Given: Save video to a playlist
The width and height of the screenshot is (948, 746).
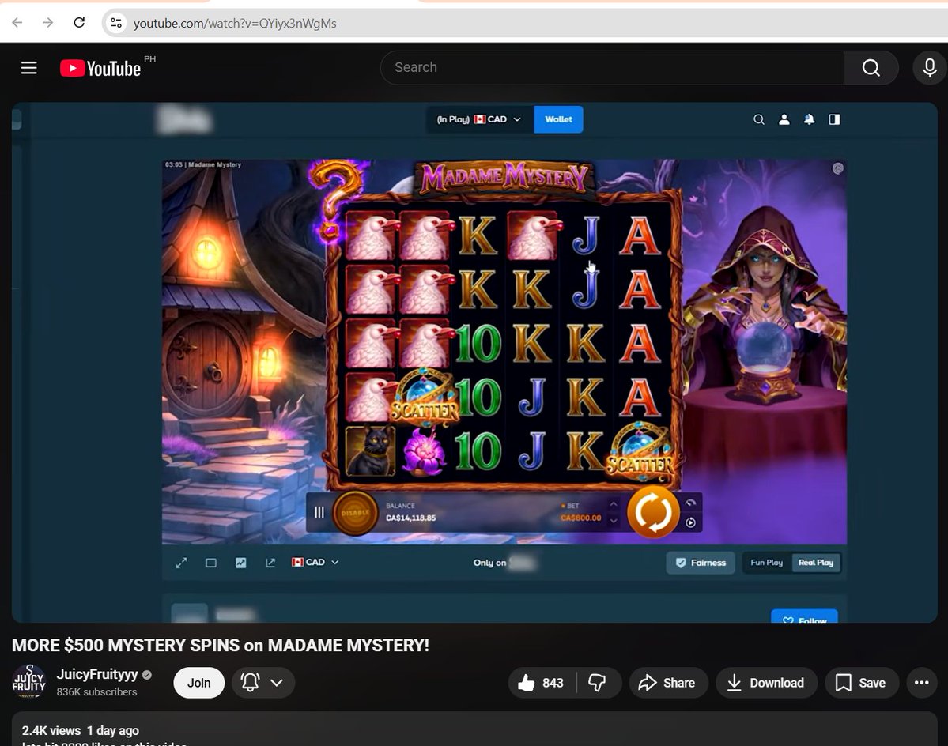Looking at the screenshot, I should point(861,683).
